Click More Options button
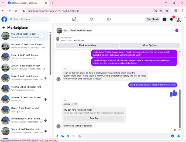The image size is (186, 142). coord(149,45)
